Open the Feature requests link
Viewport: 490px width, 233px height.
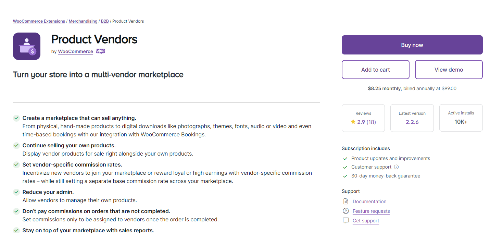pyautogui.click(x=371, y=211)
